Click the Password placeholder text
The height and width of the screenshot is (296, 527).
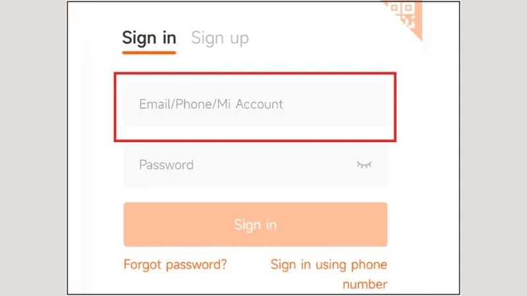pos(167,165)
